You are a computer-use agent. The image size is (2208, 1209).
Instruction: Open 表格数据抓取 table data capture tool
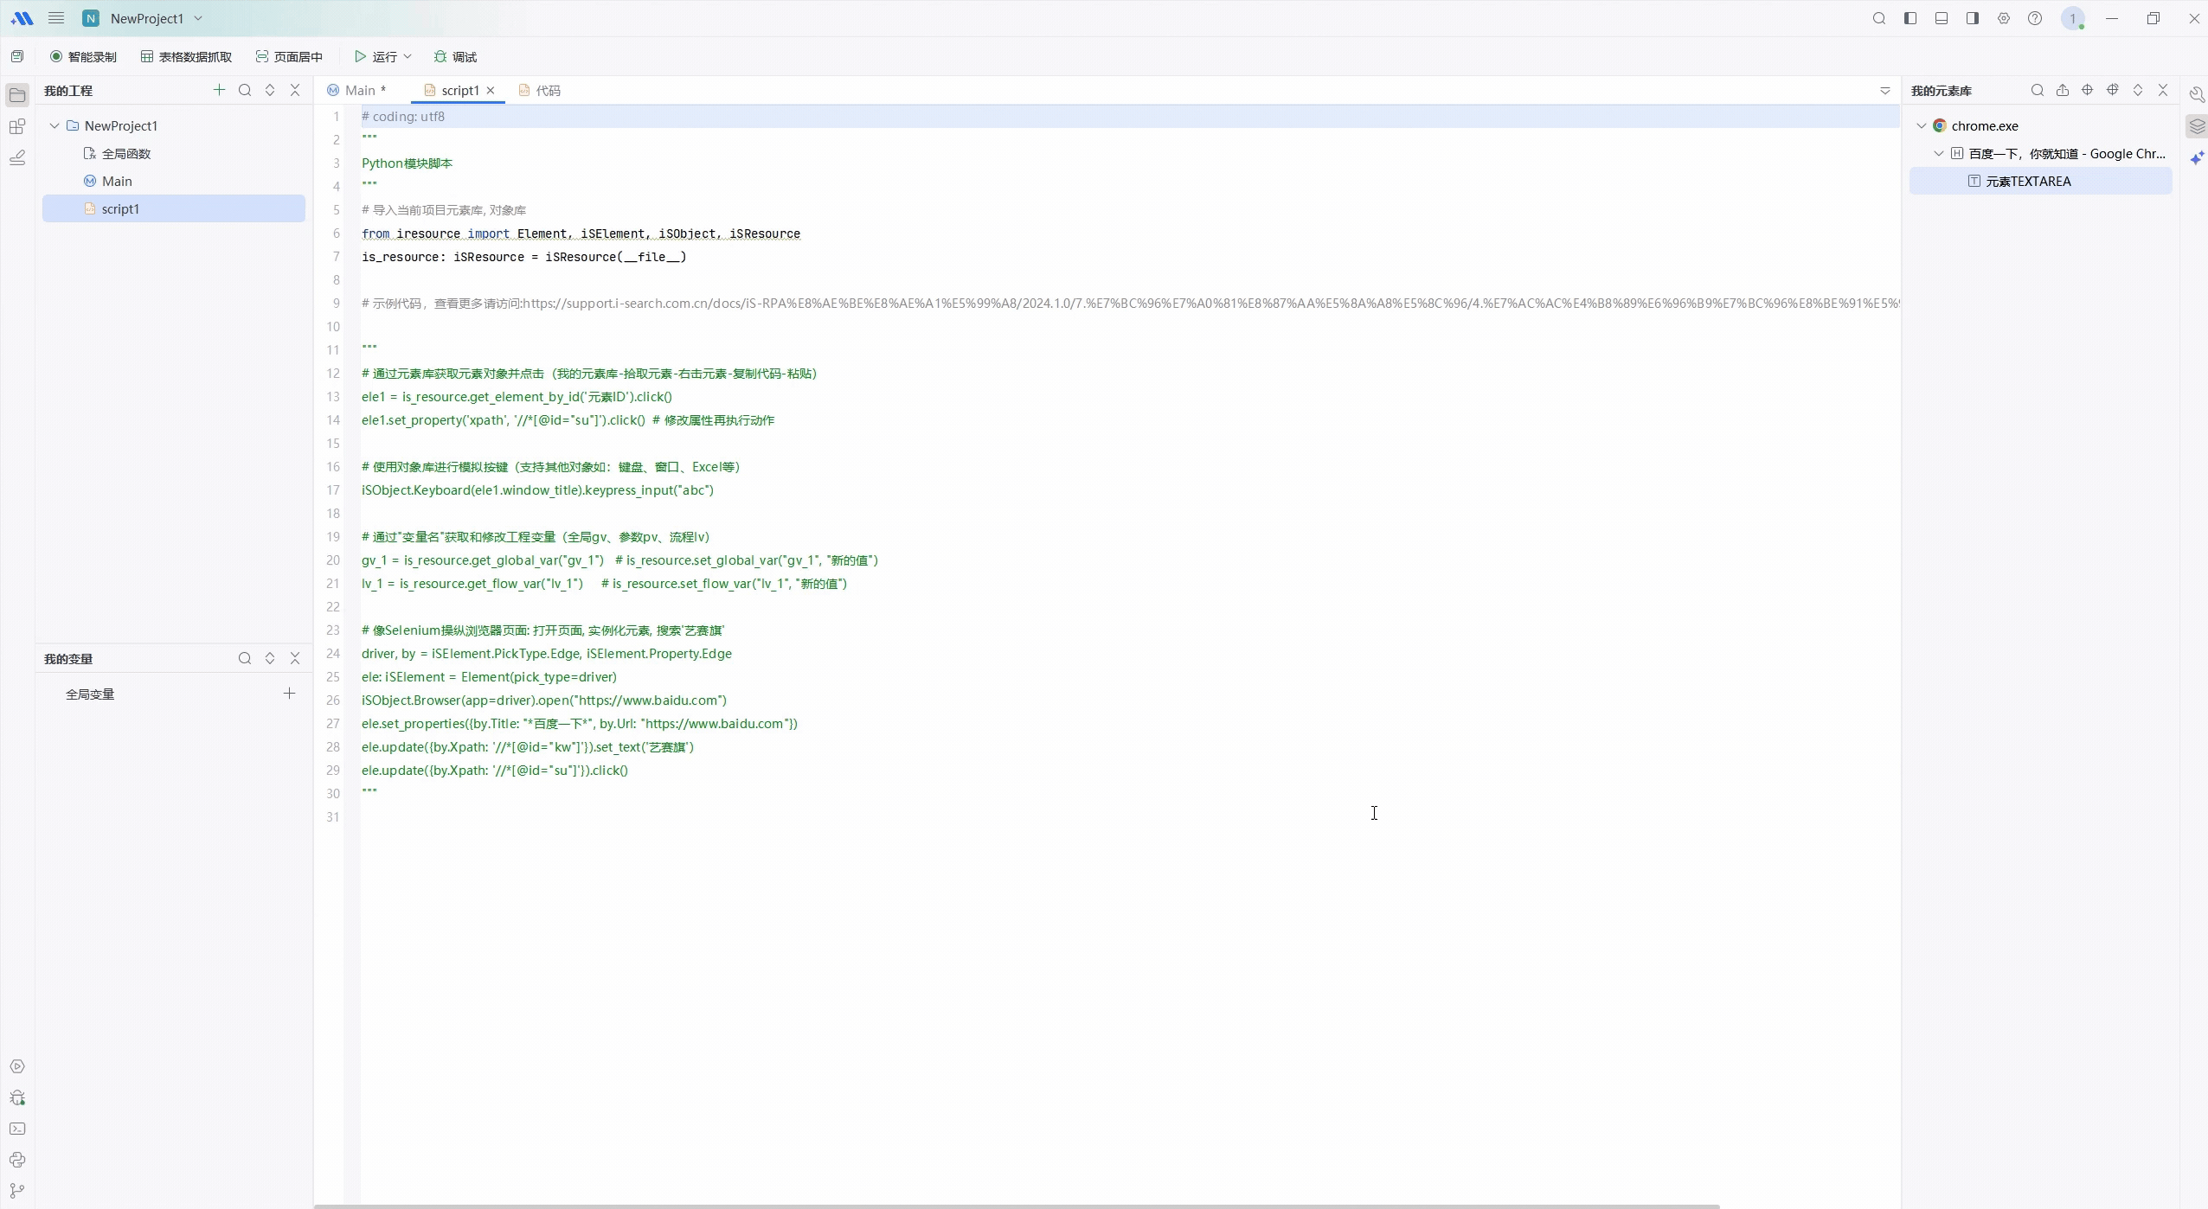click(186, 57)
